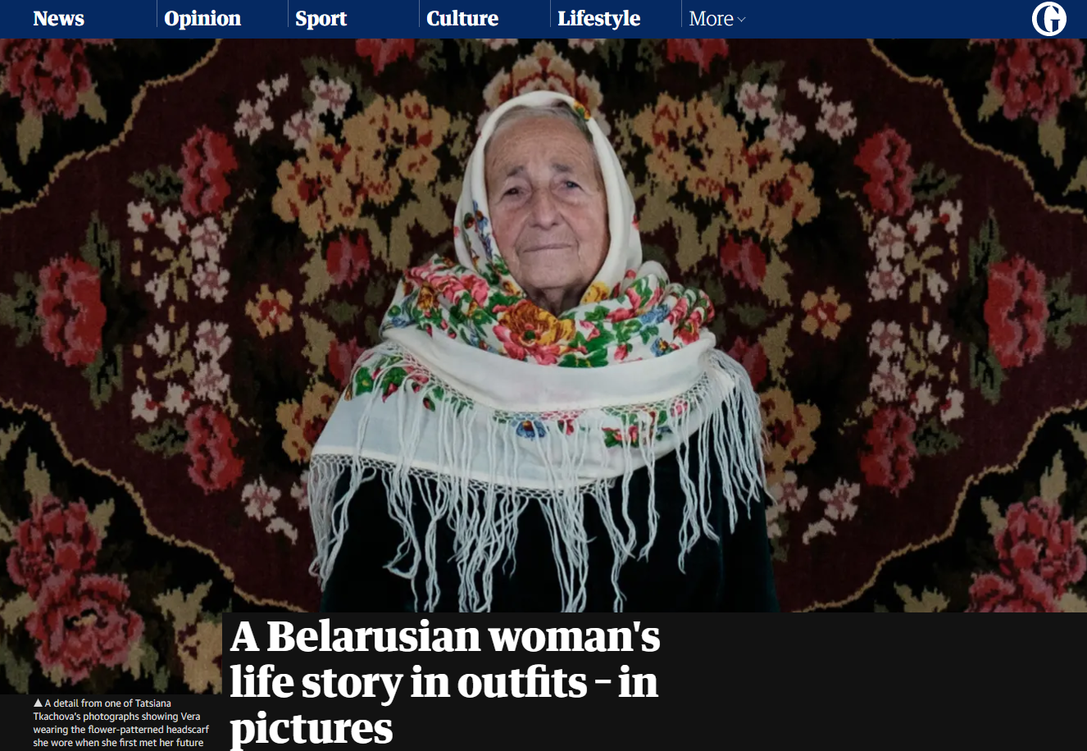Go to the Opinion section
Screen dimensions: 1087x751
202,18
